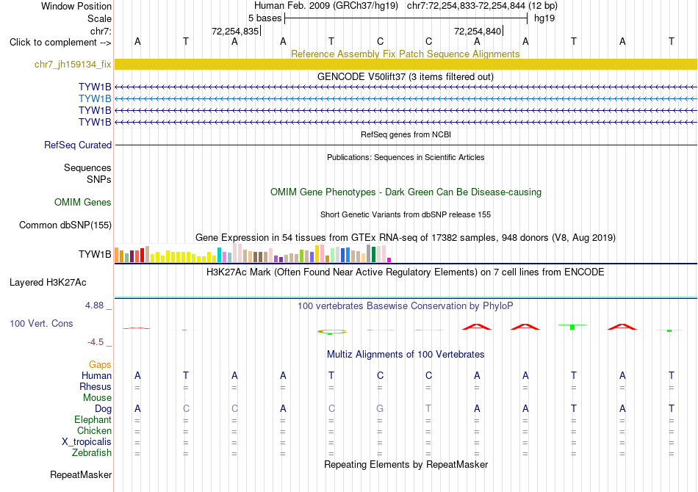
Task: Click the 'Window Position' ruler label
Action: tap(76, 6)
